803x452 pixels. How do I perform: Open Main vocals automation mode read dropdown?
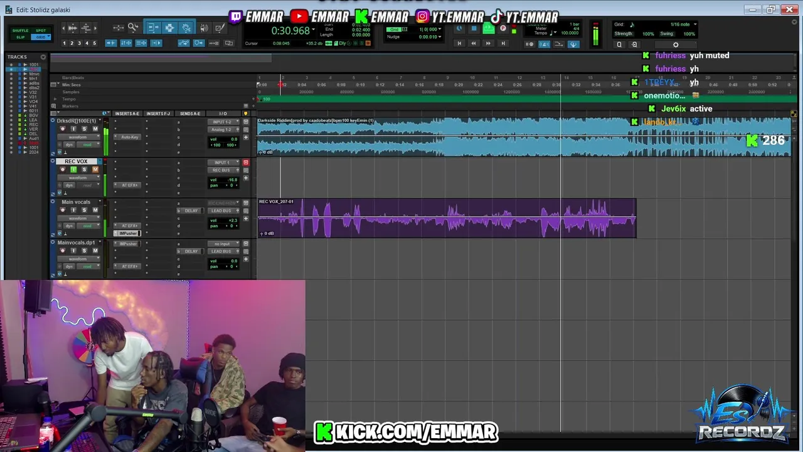point(88,226)
